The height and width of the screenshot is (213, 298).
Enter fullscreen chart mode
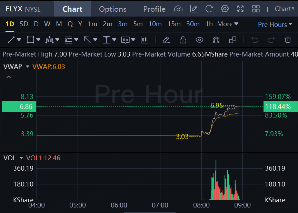tap(240, 9)
